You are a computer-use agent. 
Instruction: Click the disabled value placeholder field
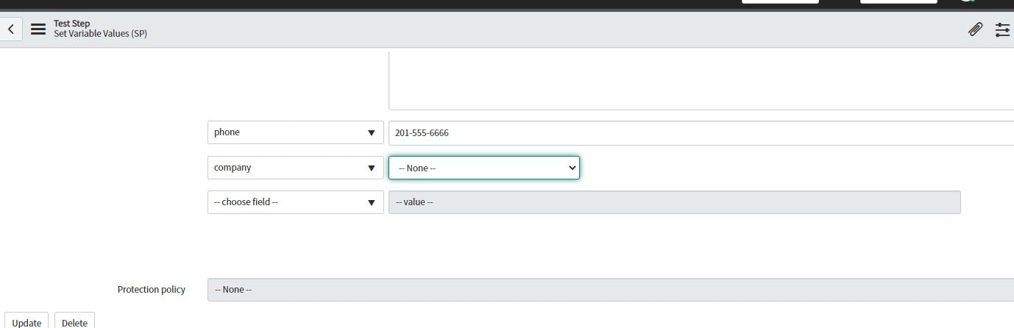pos(675,202)
